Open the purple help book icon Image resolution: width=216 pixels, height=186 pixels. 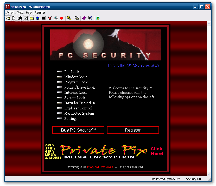(84, 18)
